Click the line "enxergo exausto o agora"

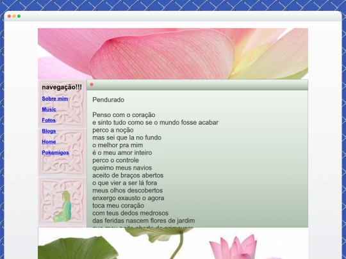128,198
